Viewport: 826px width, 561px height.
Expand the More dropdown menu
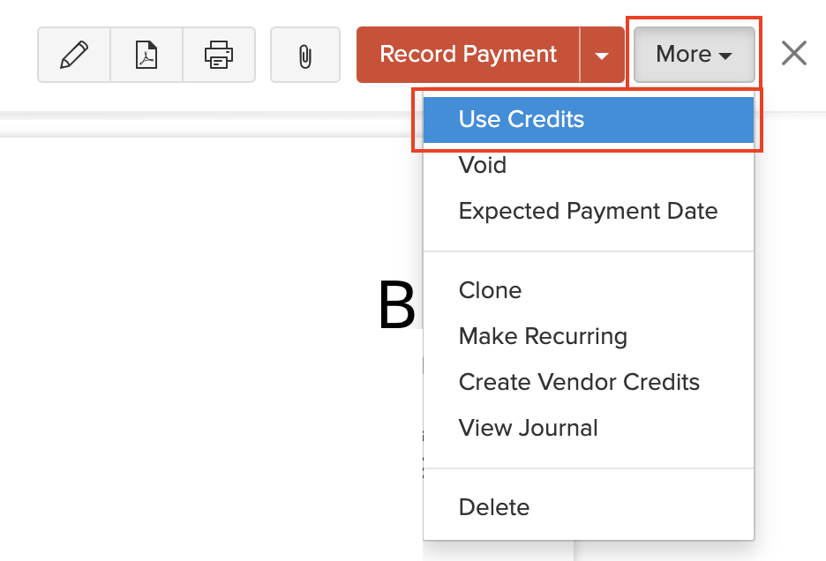[694, 54]
